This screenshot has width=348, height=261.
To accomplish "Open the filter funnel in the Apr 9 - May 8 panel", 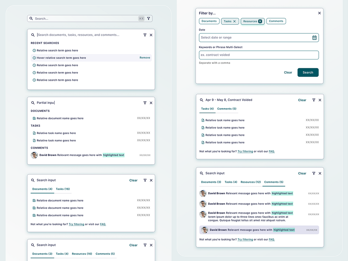I will (x=314, y=100).
